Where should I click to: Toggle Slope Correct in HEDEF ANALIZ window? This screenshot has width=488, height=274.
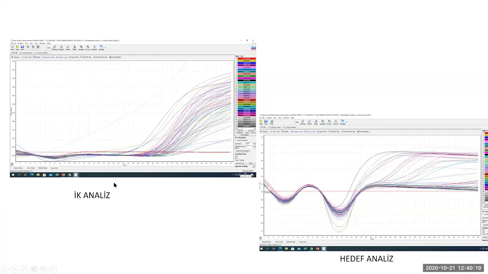coord(310,131)
